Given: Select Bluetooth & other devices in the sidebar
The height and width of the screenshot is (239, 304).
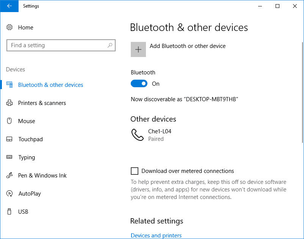Looking at the screenshot, I should coord(50,85).
